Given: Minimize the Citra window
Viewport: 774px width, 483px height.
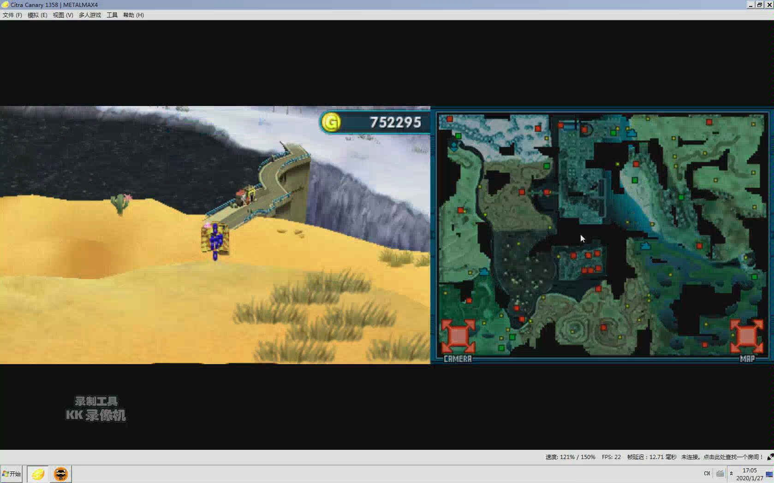Looking at the screenshot, I should click(x=750, y=5).
